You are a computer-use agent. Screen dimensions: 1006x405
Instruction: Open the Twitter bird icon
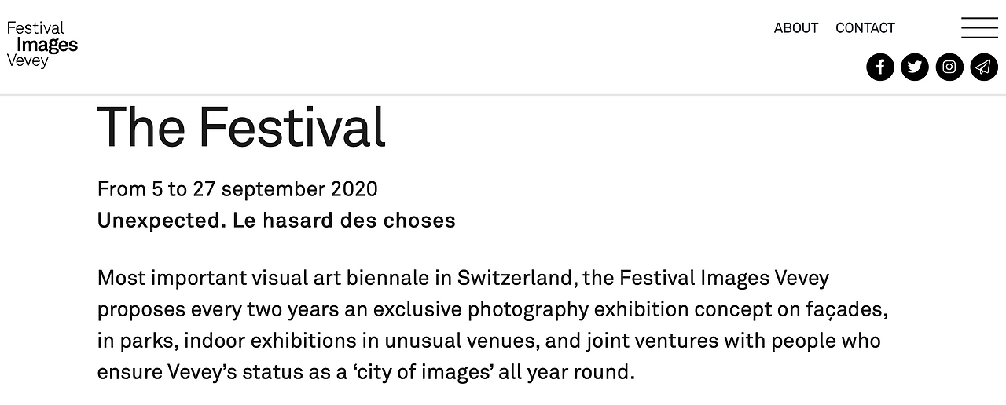(914, 67)
